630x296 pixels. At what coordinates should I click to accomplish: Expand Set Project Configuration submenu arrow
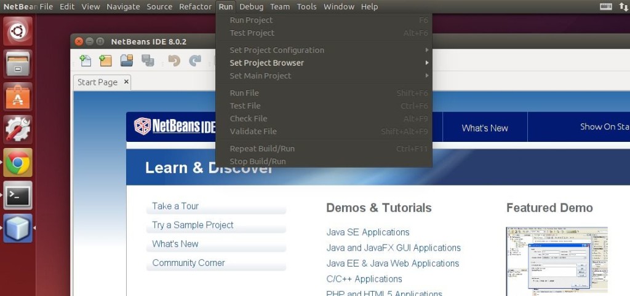tap(427, 50)
